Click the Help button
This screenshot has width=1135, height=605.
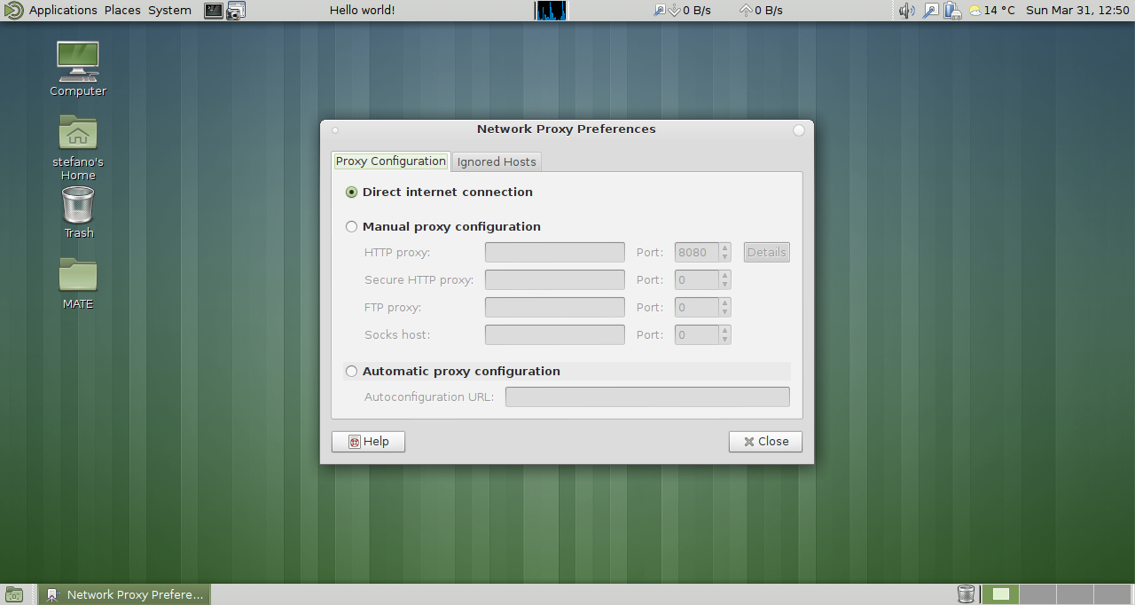368,442
